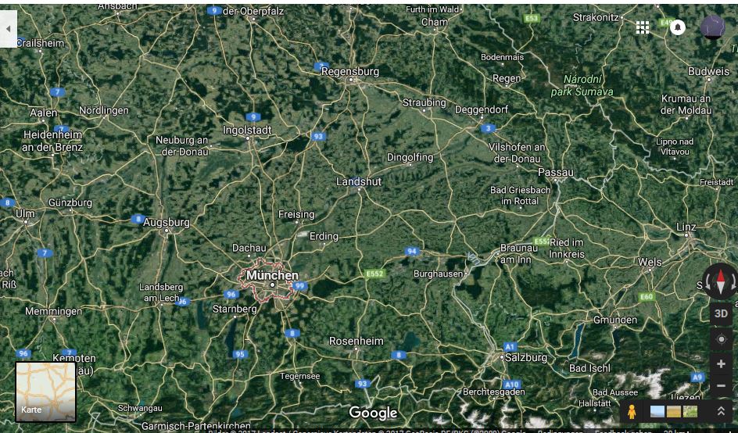Select the Garmisch-Partenkirchen label

195,425
